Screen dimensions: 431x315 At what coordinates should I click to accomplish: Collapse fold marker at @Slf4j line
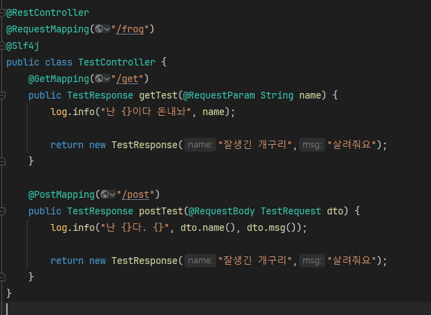click(2, 45)
